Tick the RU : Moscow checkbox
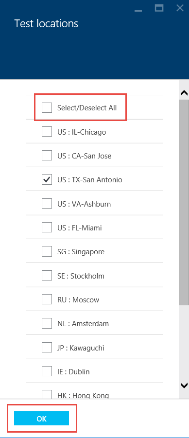This screenshot has height=438, width=189. point(47,299)
